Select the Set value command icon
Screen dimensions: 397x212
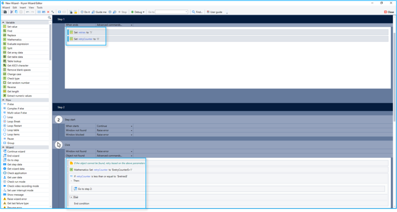tap(4, 26)
